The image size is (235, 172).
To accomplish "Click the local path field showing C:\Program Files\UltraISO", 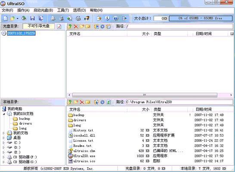I will (x=179, y=102).
